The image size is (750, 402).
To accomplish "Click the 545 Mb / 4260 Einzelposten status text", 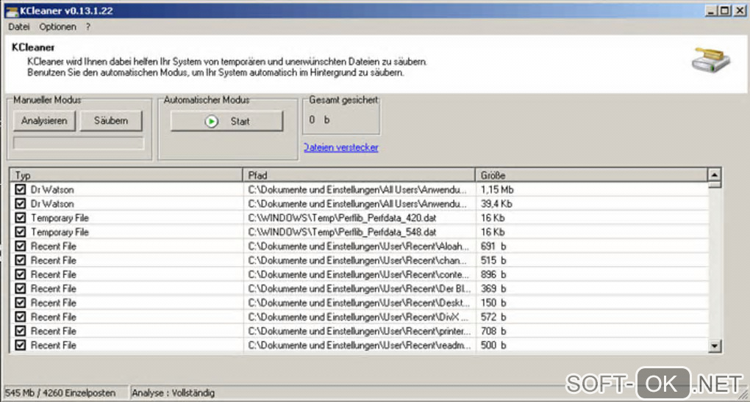I will pos(60,393).
